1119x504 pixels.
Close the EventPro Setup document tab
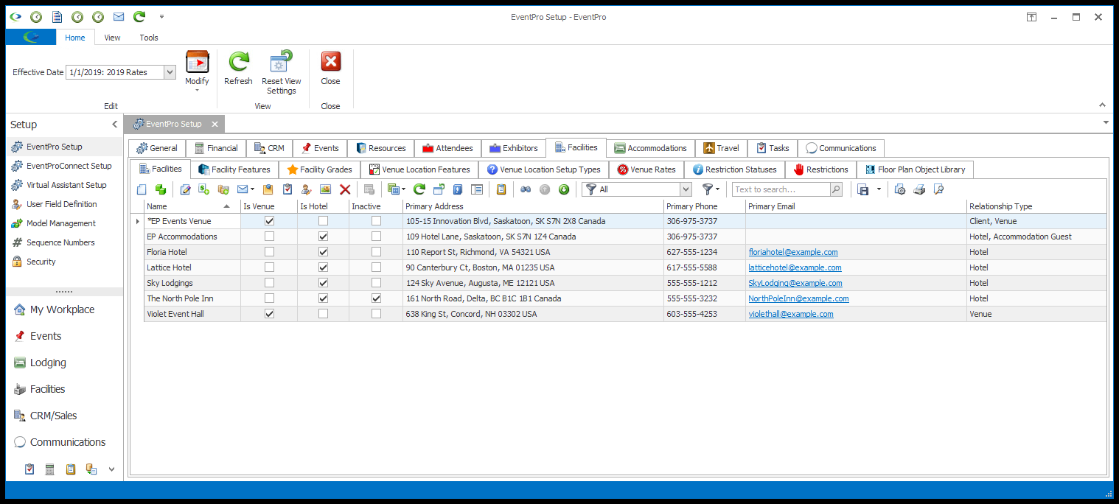[x=215, y=124]
